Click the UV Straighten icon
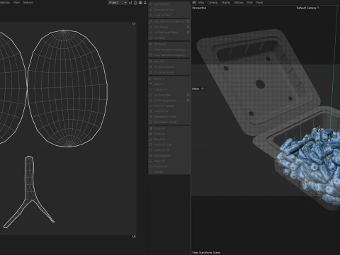 (151, 95)
